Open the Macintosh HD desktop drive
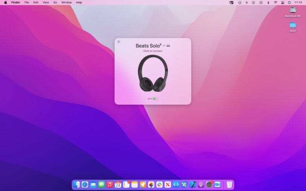The image size is (306, 191). (293, 10)
